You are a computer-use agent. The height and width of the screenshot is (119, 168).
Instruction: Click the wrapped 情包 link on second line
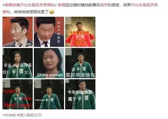point(6,12)
